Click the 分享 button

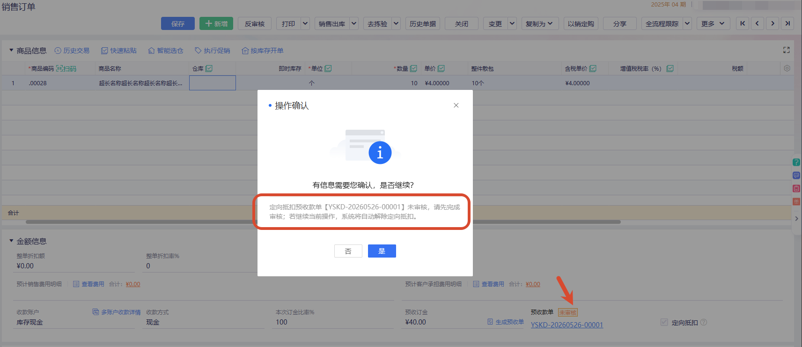click(x=620, y=23)
